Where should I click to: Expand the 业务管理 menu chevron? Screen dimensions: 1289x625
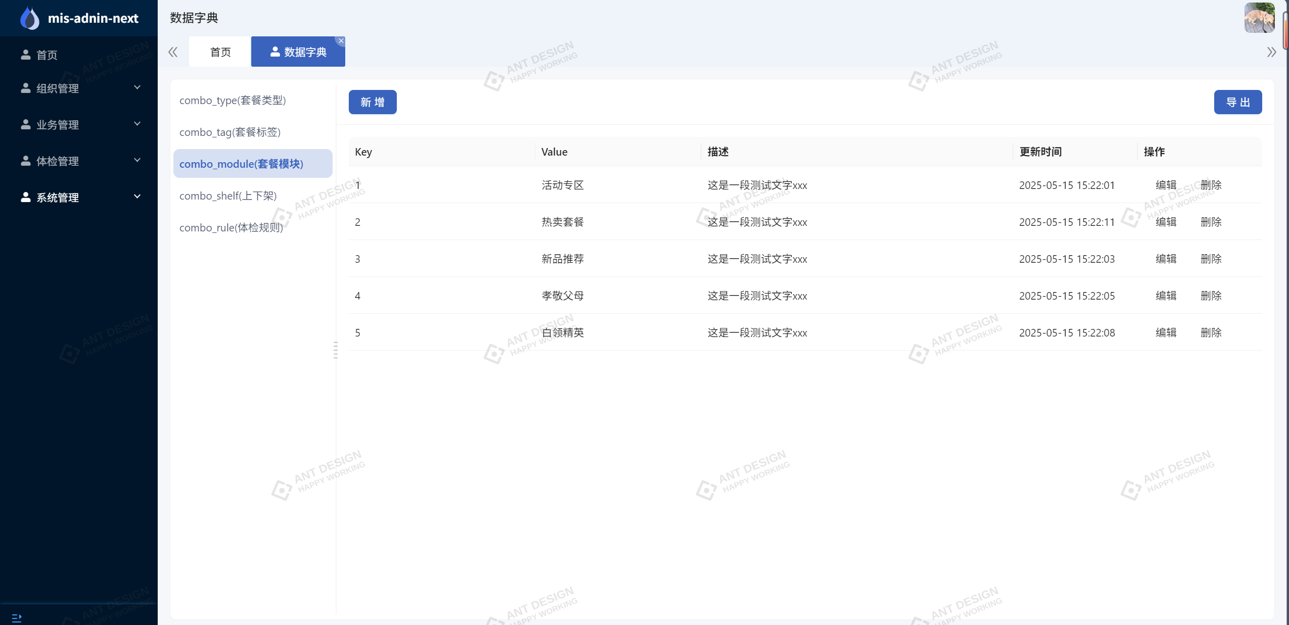pos(137,124)
